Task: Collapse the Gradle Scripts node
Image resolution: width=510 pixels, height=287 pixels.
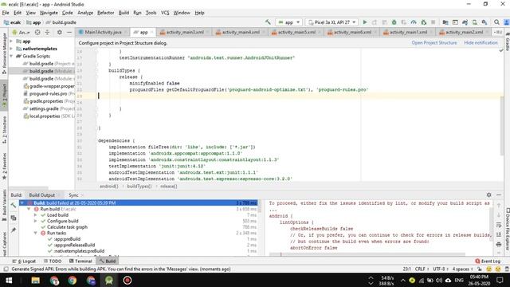Action: 11,57
